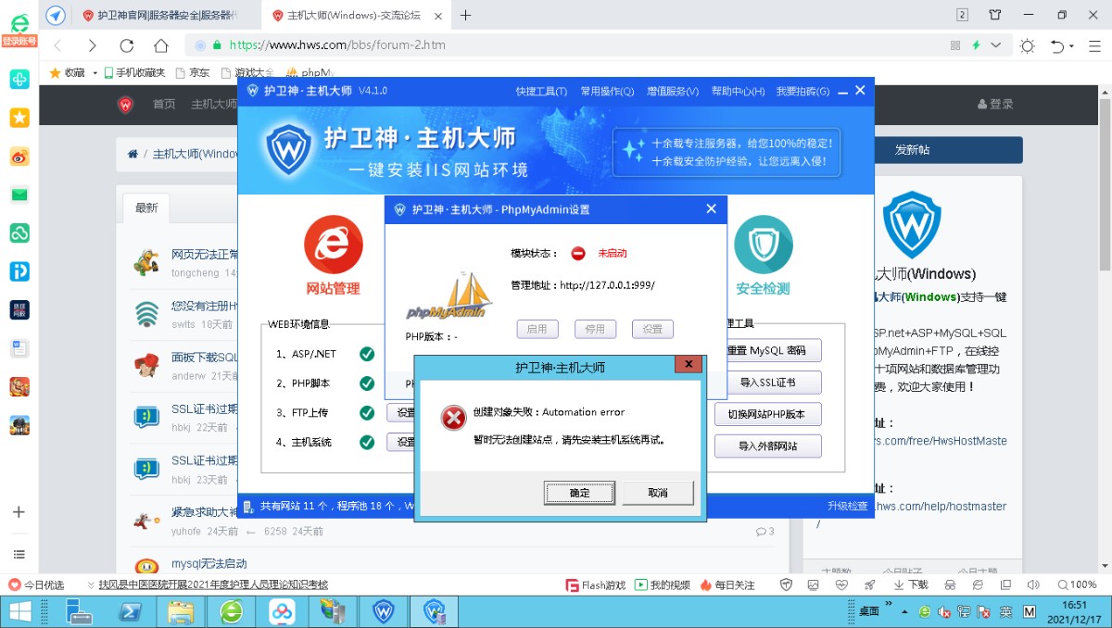
Task: Click the green check beside PHP脚本
Action: coord(367,383)
